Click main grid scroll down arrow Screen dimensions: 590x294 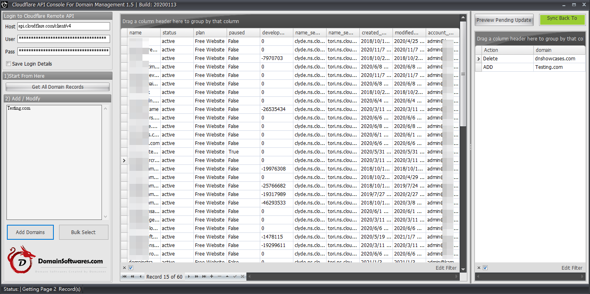coord(463,269)
